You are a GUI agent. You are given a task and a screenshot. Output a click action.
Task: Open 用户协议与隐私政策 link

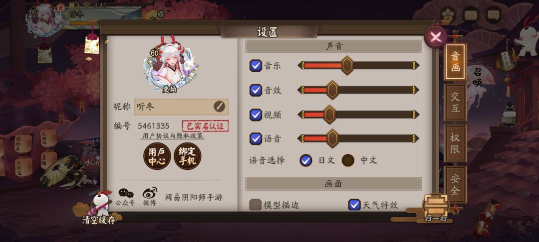[x=173, y=136]
